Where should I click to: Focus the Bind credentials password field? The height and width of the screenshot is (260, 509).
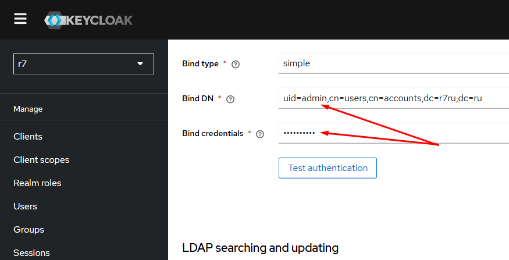point(394,133)
